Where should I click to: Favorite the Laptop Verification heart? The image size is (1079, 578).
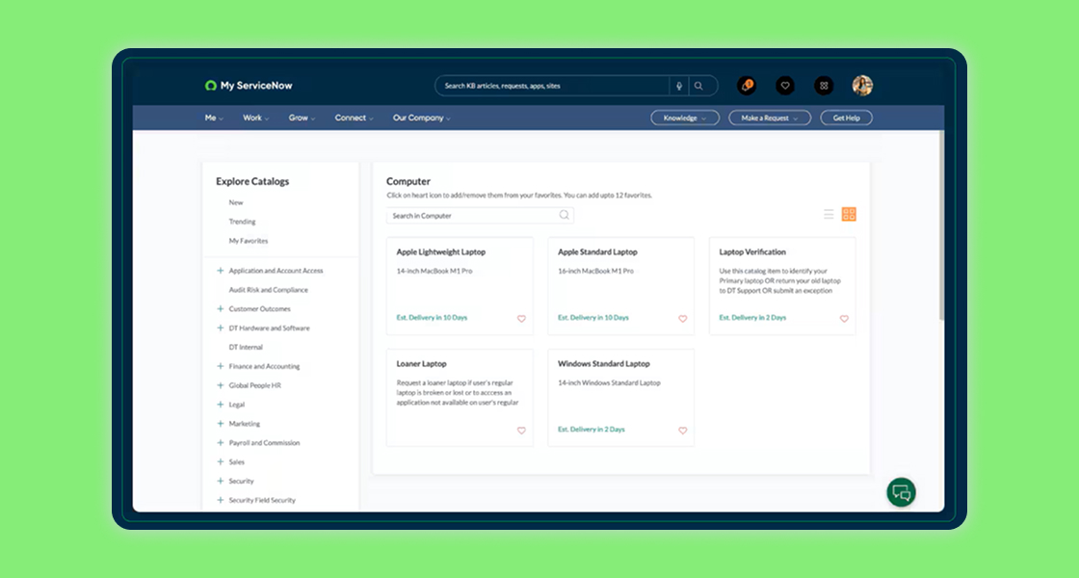click(844, 319)
